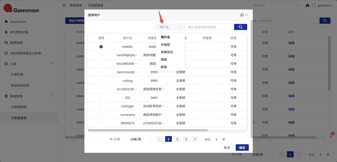Image resolution: width=337 pixels, height=162 pixels.
Task: Select the radio button for nananana
Action: pos(101,115)
